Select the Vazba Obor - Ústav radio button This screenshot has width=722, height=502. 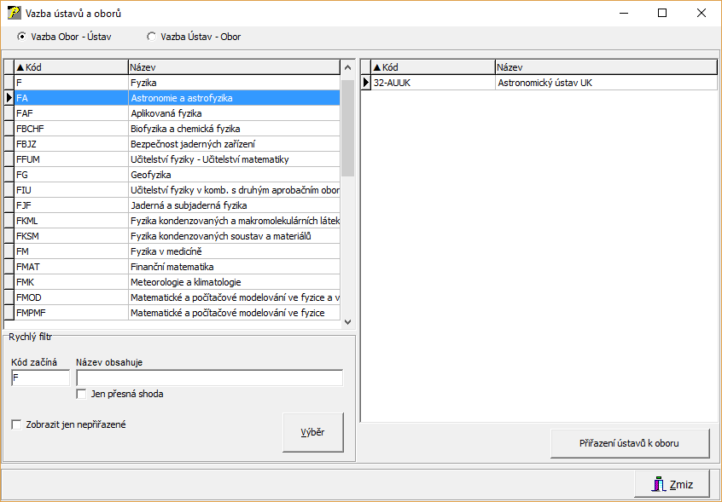(x=22, y=37)
